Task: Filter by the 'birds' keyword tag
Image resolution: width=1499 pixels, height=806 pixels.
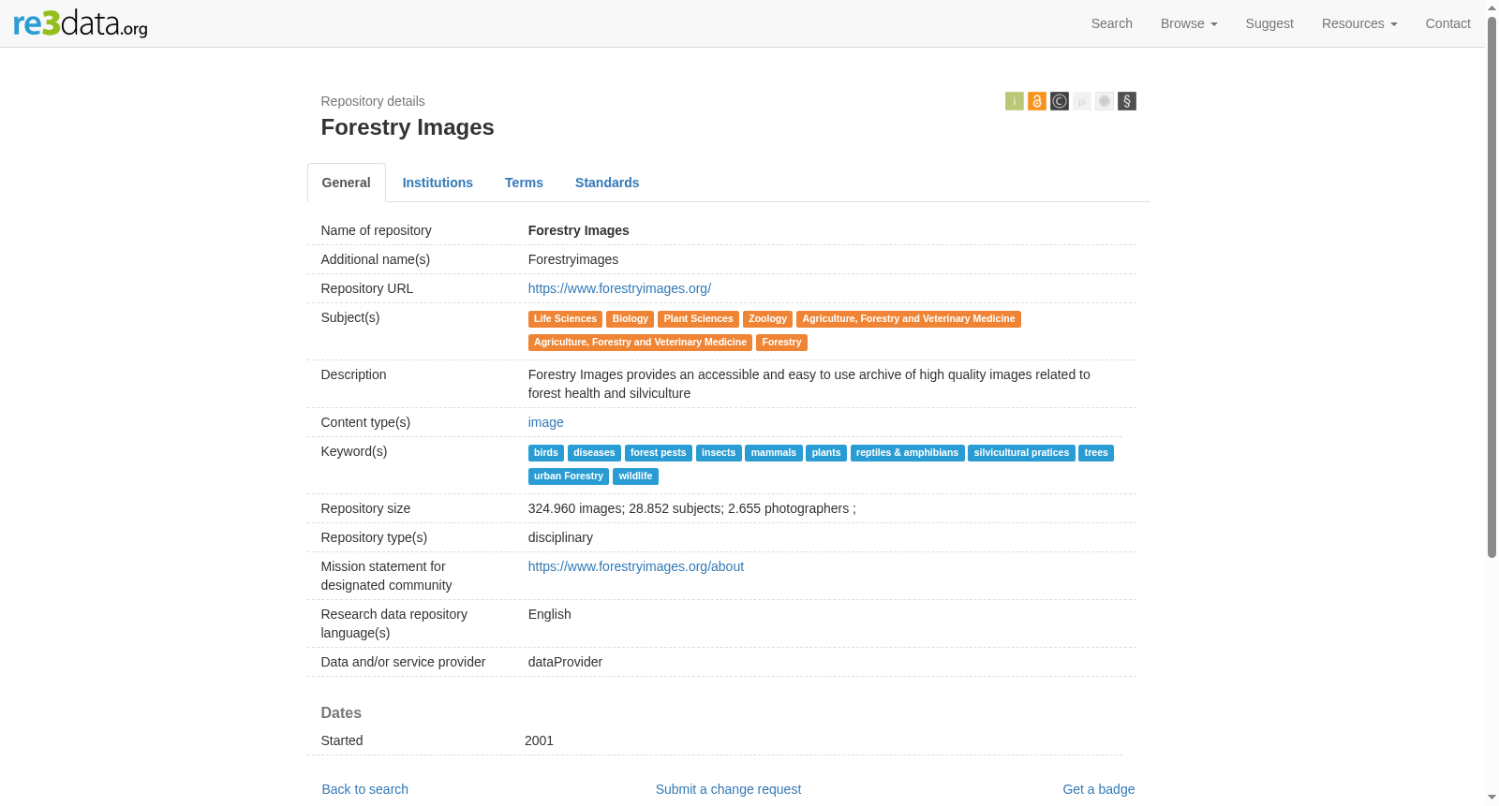Action: [546, 453]
